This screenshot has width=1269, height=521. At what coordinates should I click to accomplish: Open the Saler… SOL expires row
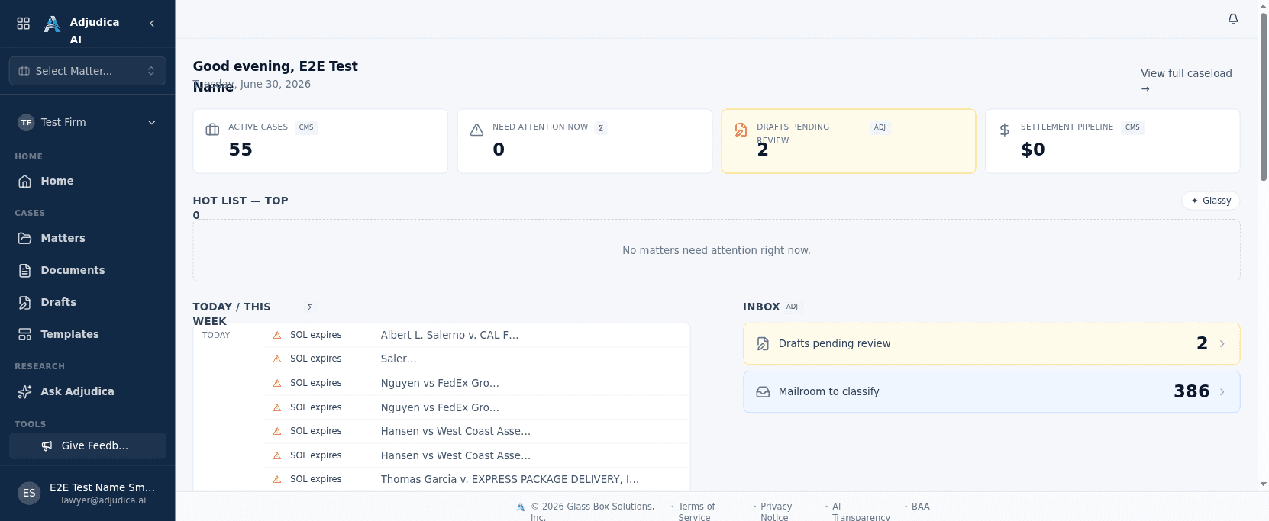click(477, 359)
